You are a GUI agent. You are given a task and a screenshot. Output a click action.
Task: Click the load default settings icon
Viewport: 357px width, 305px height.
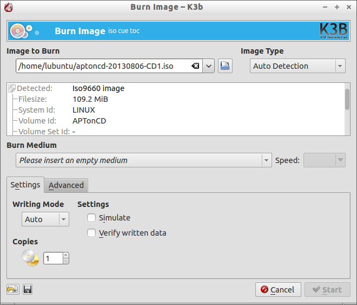pos(13,289)
